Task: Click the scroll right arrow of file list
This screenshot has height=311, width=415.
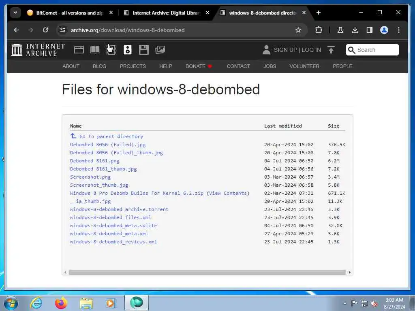Action: (350, 272)
